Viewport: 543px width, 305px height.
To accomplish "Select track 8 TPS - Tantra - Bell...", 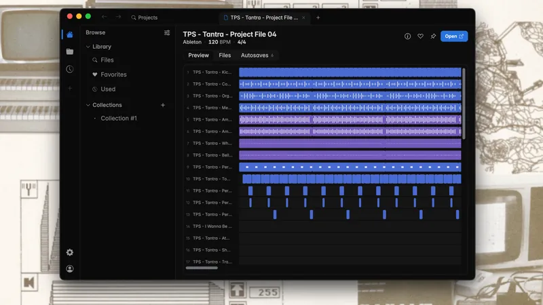I will pyautogui.click(x=212, y=155).
